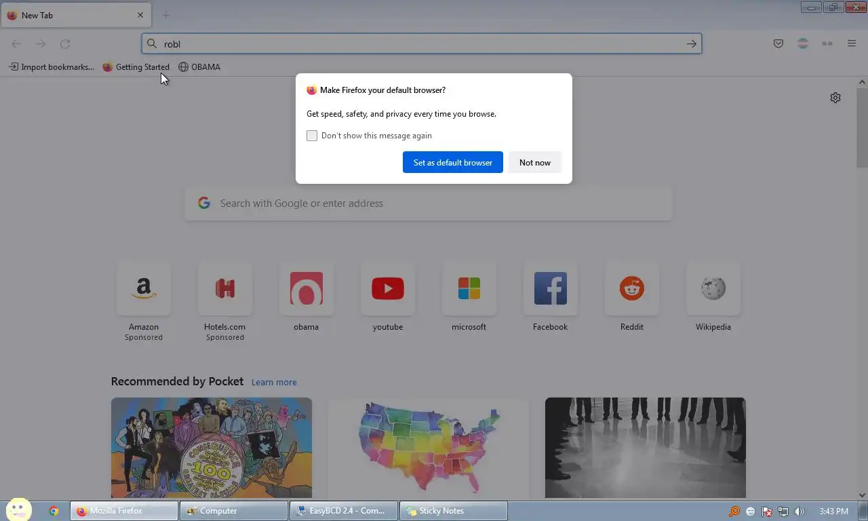Check Don't show this message again
868x521 pixels.
click(x=312, y=136)
